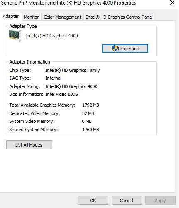
Task: Switch to the Adapter tab
Action: 11,16
